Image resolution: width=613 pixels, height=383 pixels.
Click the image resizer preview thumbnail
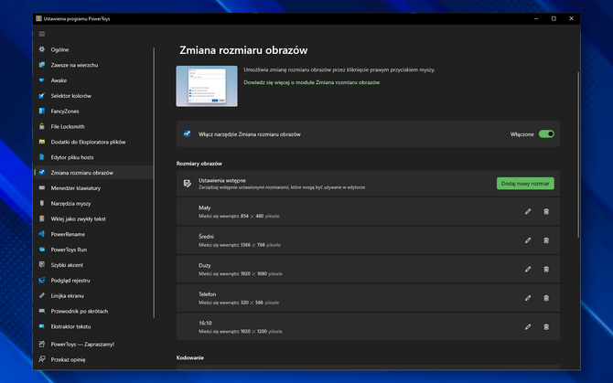(x=207, y=86)
